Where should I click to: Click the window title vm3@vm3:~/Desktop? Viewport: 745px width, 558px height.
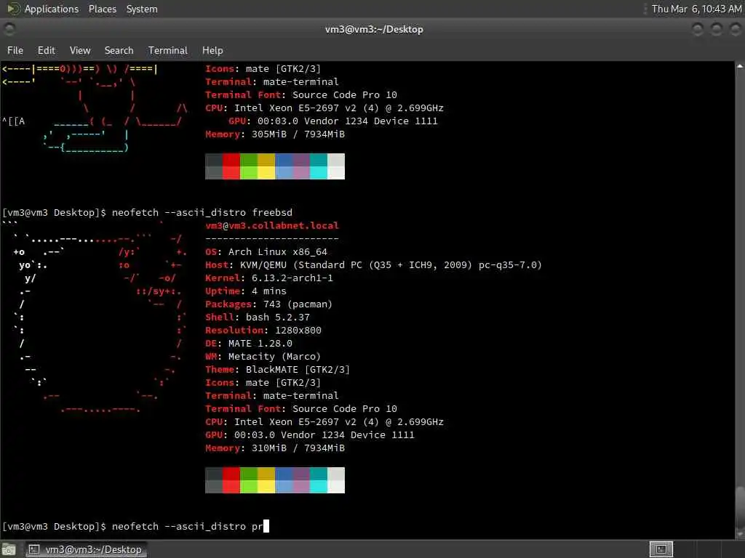click(374, 29)
